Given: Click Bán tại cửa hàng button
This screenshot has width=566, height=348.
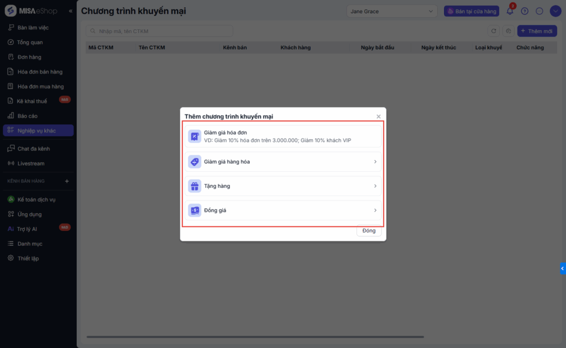Looking at the screenshot, I should point(471,11).
